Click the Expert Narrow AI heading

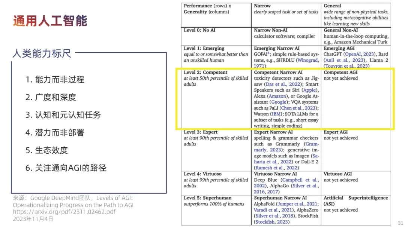point(273,132)
